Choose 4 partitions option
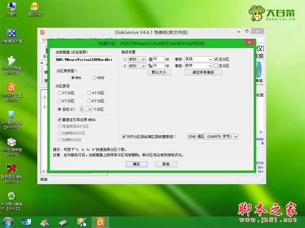This screenshot has width=305, height=228. (x=89, y=93)
